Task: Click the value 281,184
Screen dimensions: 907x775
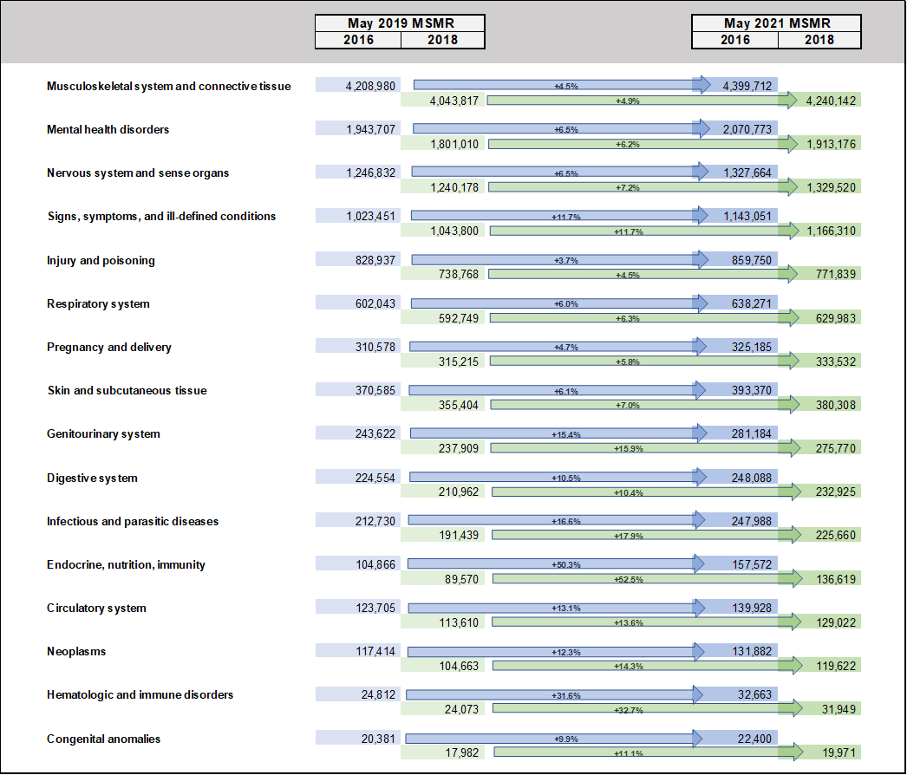Action: pyautogui.click(x=752, y=433)
